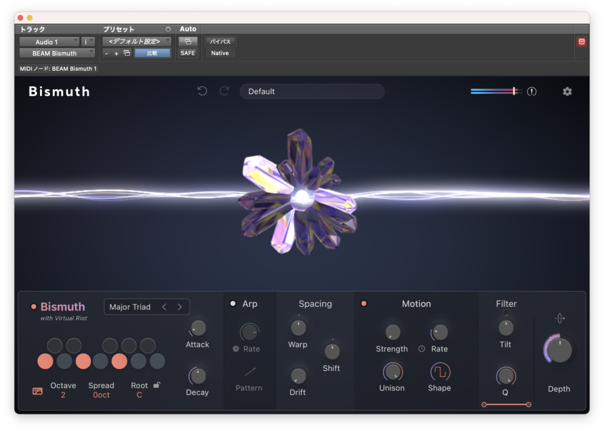Click the Motion Strength knob
Viewport: 604px width, 431px height.
pos(392,332)
